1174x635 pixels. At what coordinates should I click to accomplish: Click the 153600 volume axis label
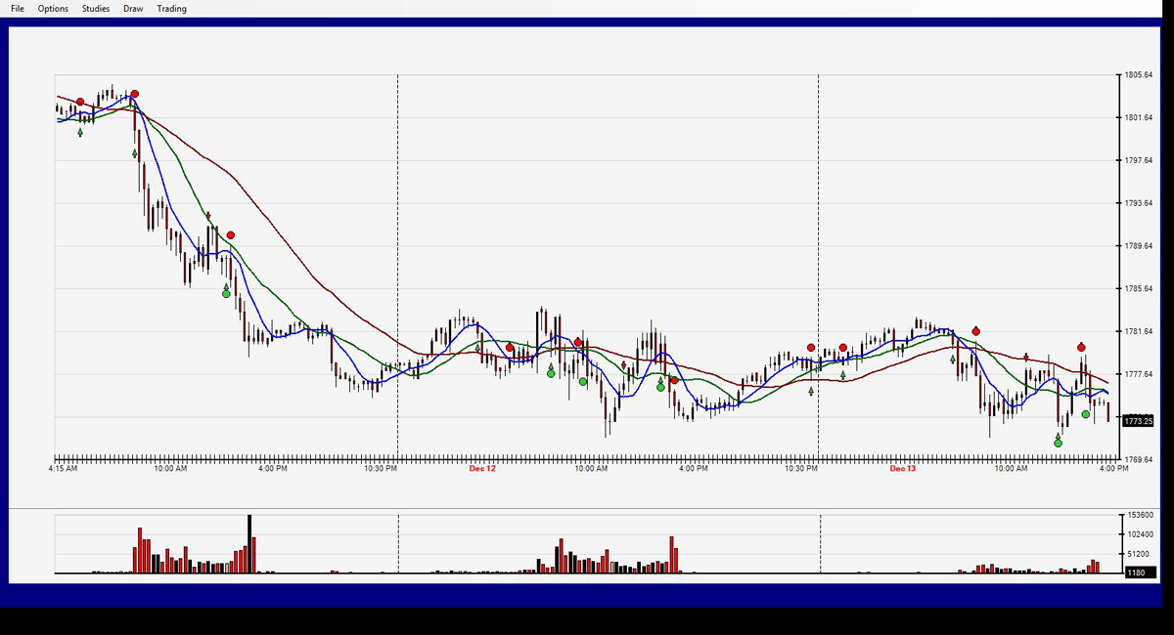coord(1139,515)
